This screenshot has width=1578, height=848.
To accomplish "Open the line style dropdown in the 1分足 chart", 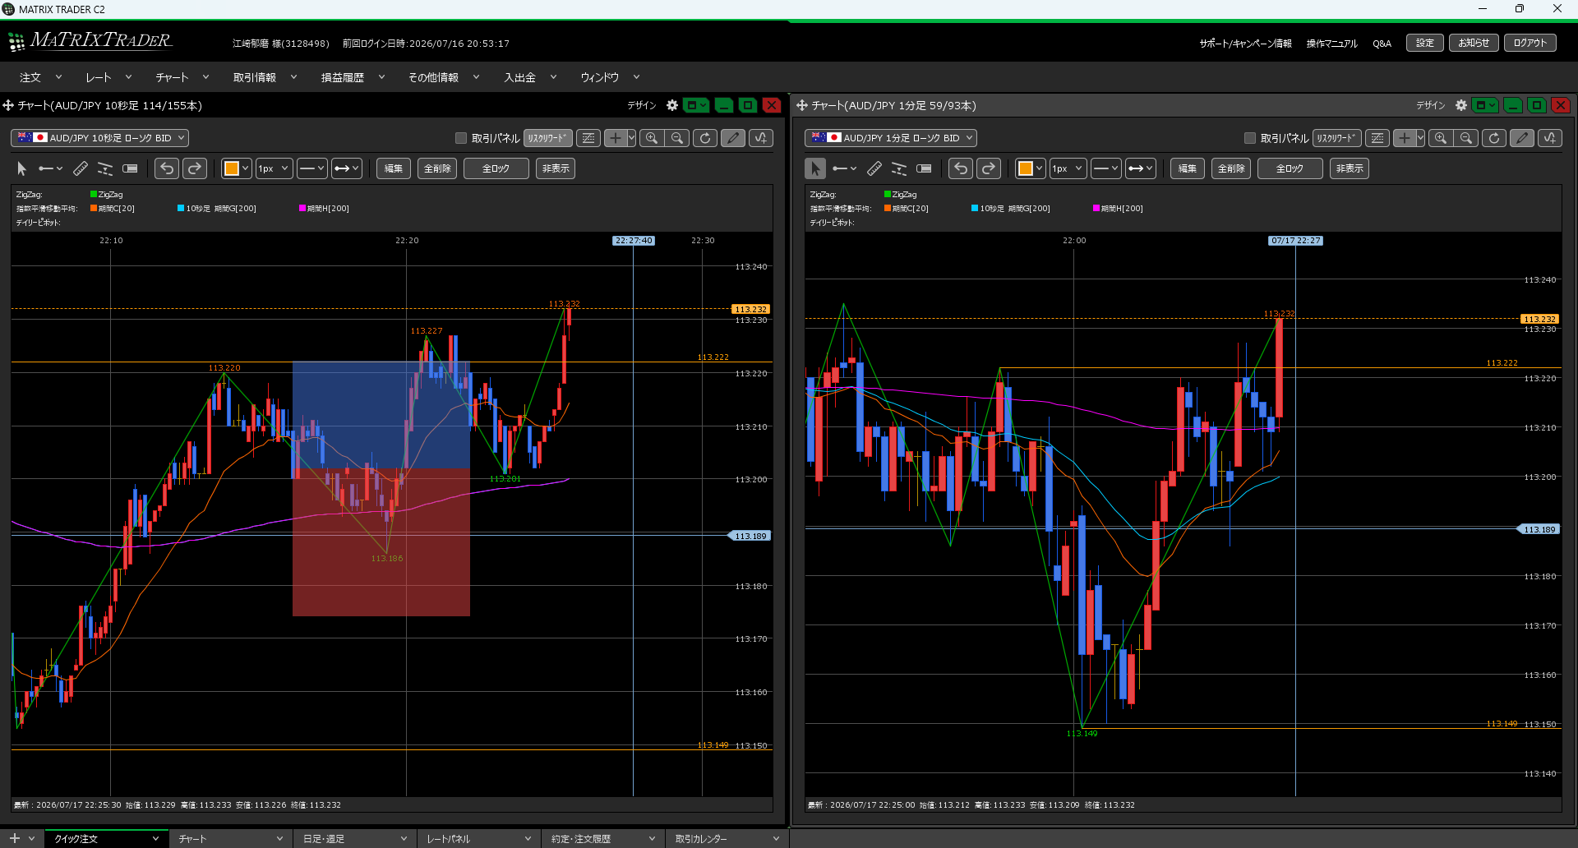I will point(1105,168).
